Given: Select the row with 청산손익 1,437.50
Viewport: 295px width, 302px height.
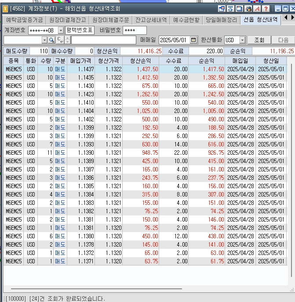Looking at the screenshot, I should point(145,69).
